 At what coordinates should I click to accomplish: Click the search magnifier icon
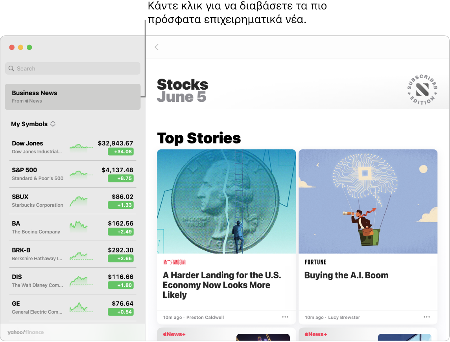click(11, 68)
